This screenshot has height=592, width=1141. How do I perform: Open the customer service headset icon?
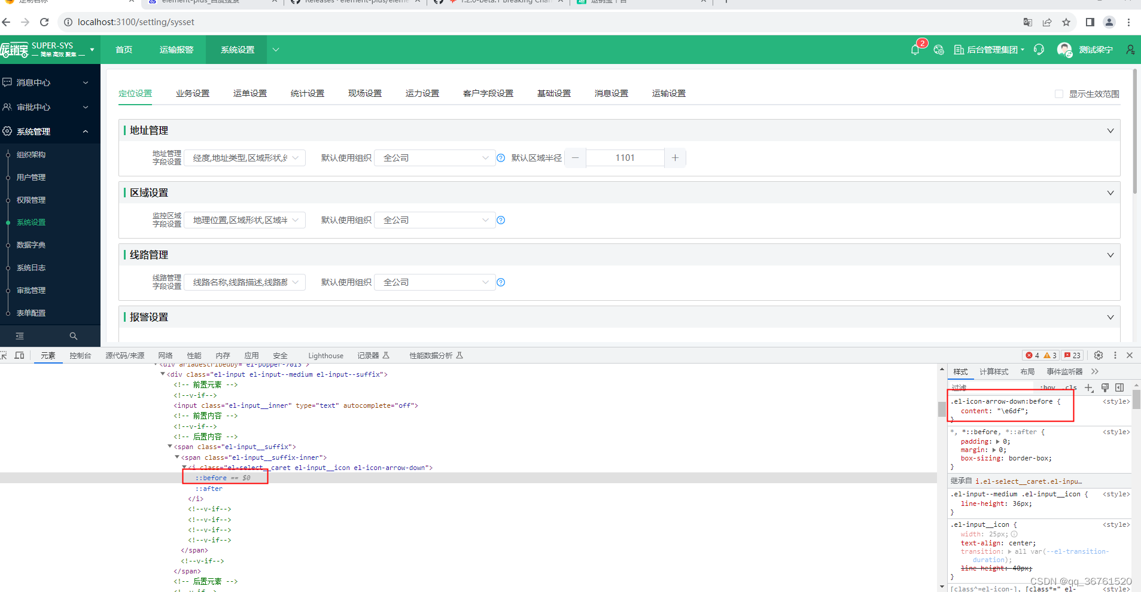pyautogui.click(x=1039, y=50)
